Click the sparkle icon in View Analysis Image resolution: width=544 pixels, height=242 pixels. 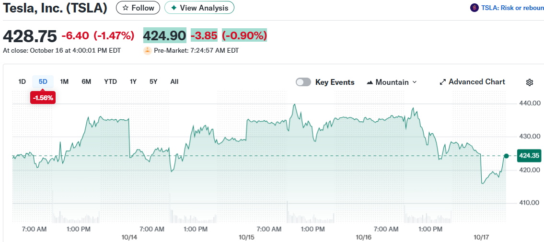174,8
